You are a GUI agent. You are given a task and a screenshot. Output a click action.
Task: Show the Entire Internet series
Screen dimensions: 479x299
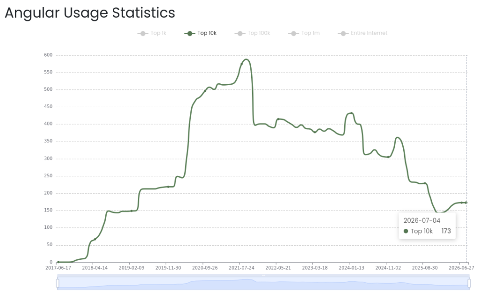[363, 33]
